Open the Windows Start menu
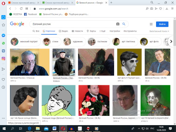176x132 pixels. point(4,129)
